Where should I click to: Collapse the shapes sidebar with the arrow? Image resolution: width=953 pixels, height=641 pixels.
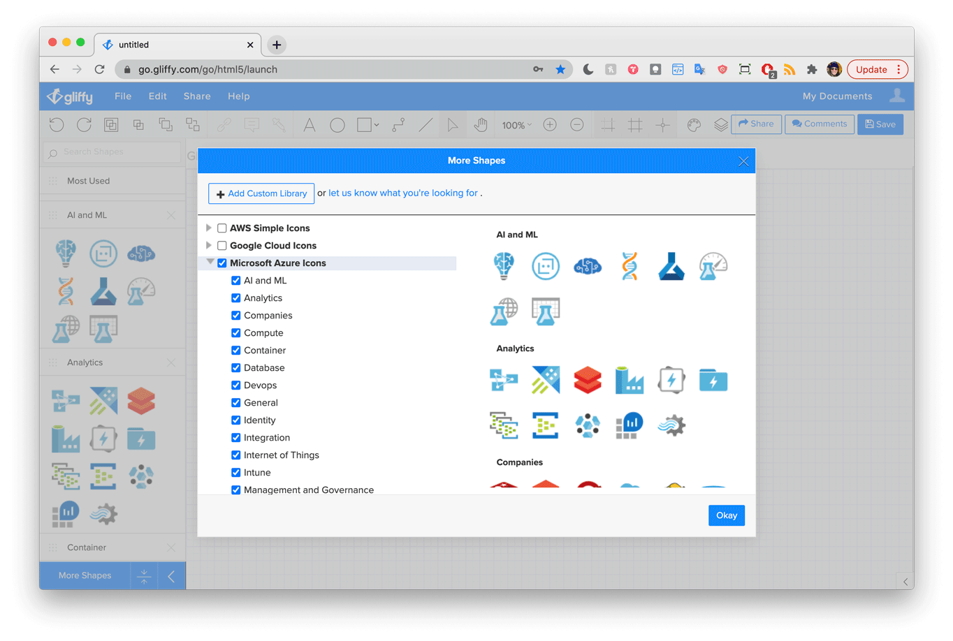tap(171, 576)
